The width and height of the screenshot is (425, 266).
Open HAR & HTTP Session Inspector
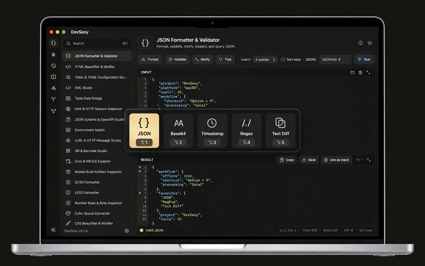click(97, 109)
